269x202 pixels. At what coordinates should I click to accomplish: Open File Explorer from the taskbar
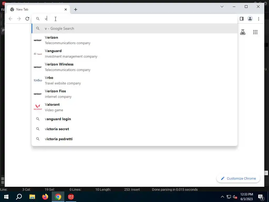tap(32, 197)
